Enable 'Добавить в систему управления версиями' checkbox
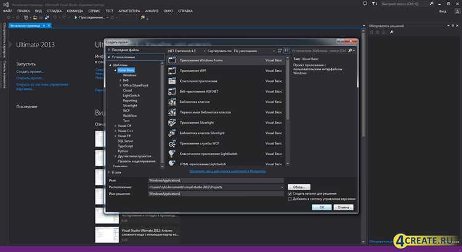Image resolution: width=462 pixels, height=252 pixels. pyautogui.click(x=290, y=199)
